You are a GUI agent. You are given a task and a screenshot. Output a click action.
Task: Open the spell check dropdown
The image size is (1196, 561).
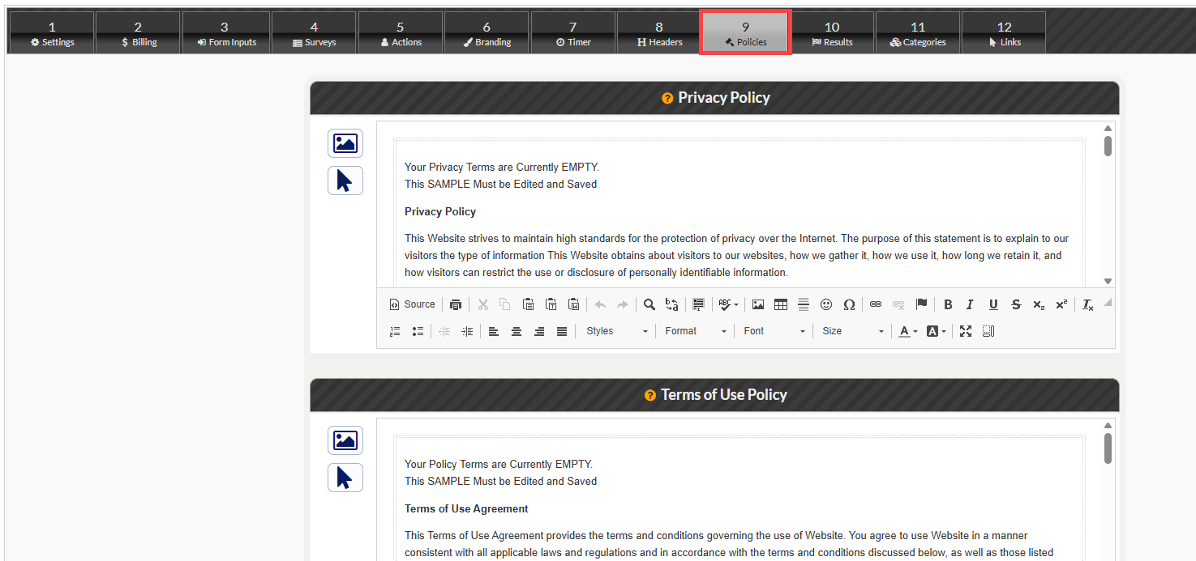[x=728, y=304]
